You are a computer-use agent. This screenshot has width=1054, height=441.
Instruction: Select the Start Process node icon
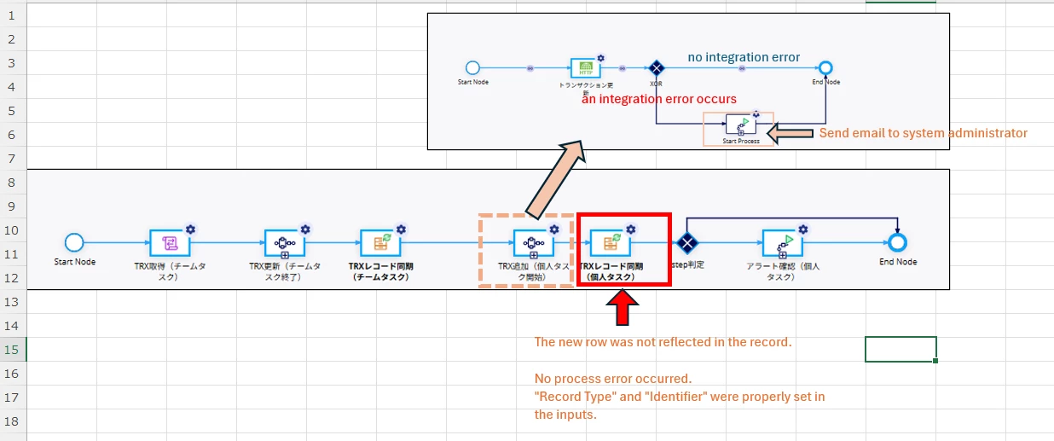(x=740, y=126)
